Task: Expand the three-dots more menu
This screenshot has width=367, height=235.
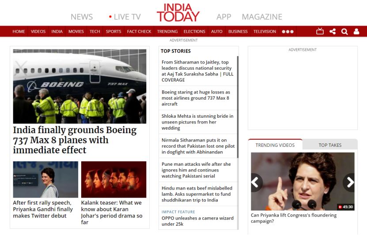Action: 288,31
